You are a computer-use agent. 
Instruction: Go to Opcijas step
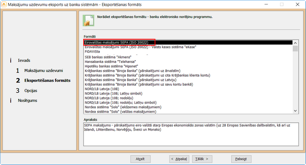click(30, 91)
